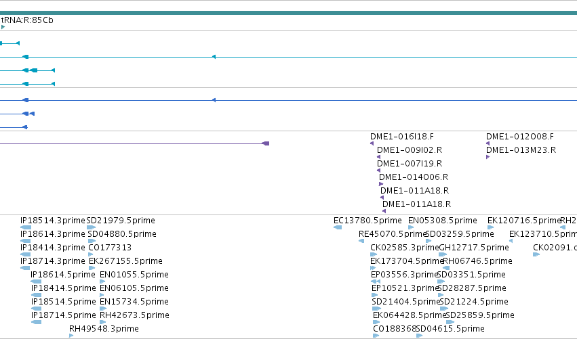Screen dimensions: 577x339
Task: Select the EC13780.5prime label
Action: tap(367, 221)
